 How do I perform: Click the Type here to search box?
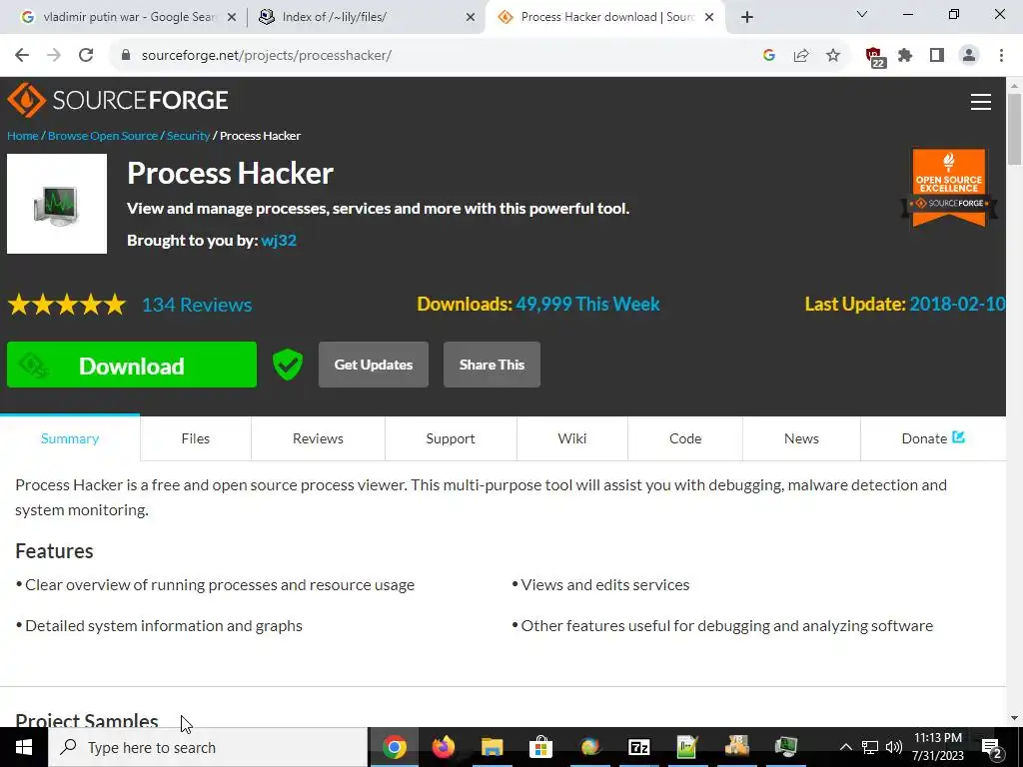[x=208, y=747]
